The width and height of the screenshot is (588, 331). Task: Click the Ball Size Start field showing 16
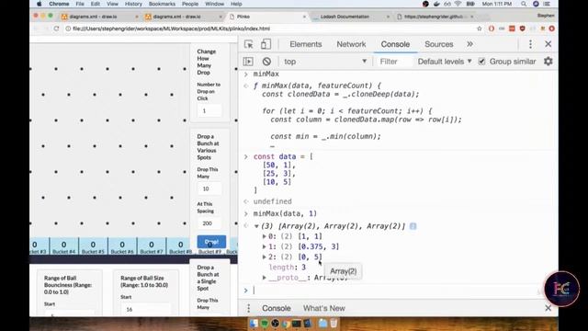click(x=145, y=309)
